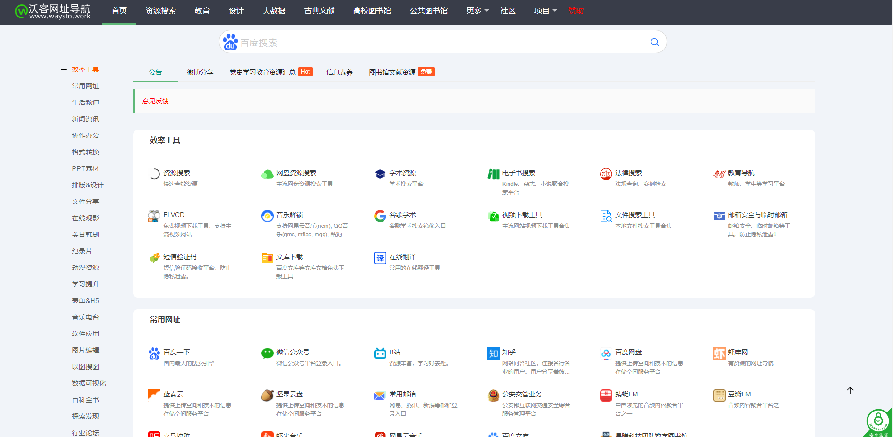Open the 高校图书馆 menu item

click(x=372, y=10)
